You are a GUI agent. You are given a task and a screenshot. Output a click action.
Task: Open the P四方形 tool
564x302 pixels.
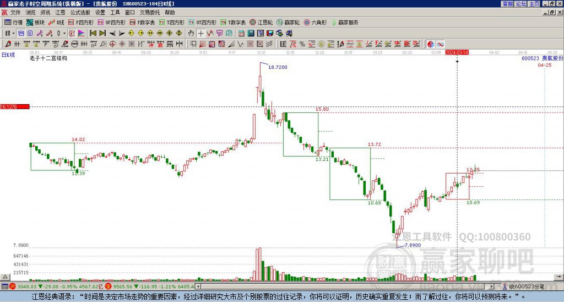(80, 22)
